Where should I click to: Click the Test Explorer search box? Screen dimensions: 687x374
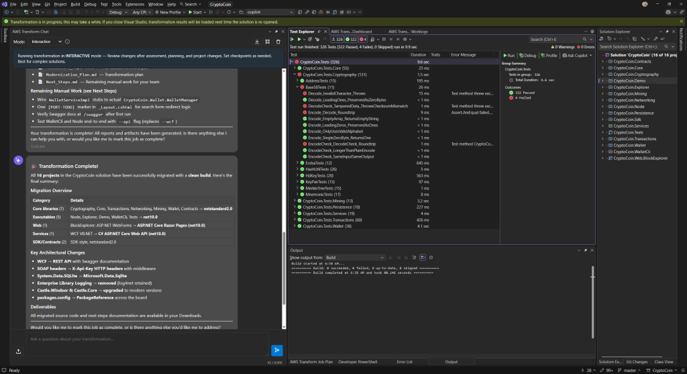(x=561, y=40)
